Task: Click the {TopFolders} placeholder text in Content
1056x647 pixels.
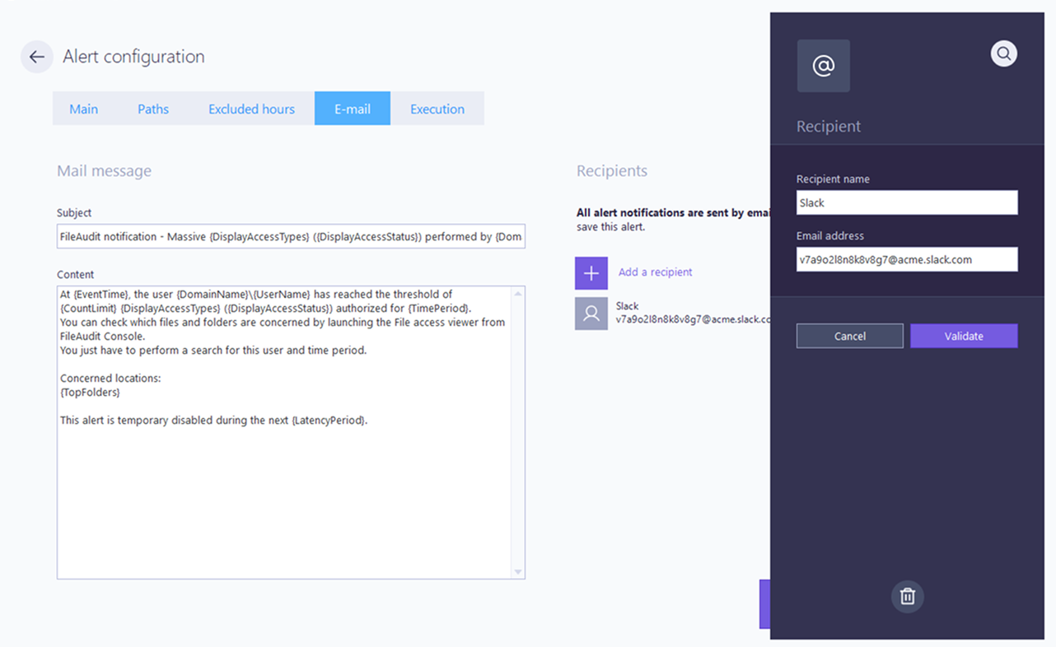Action: pyautogui.click(x=90, y=393)
